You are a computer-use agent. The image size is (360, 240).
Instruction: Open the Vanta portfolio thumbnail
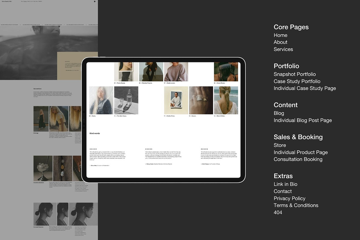point(101,100)
